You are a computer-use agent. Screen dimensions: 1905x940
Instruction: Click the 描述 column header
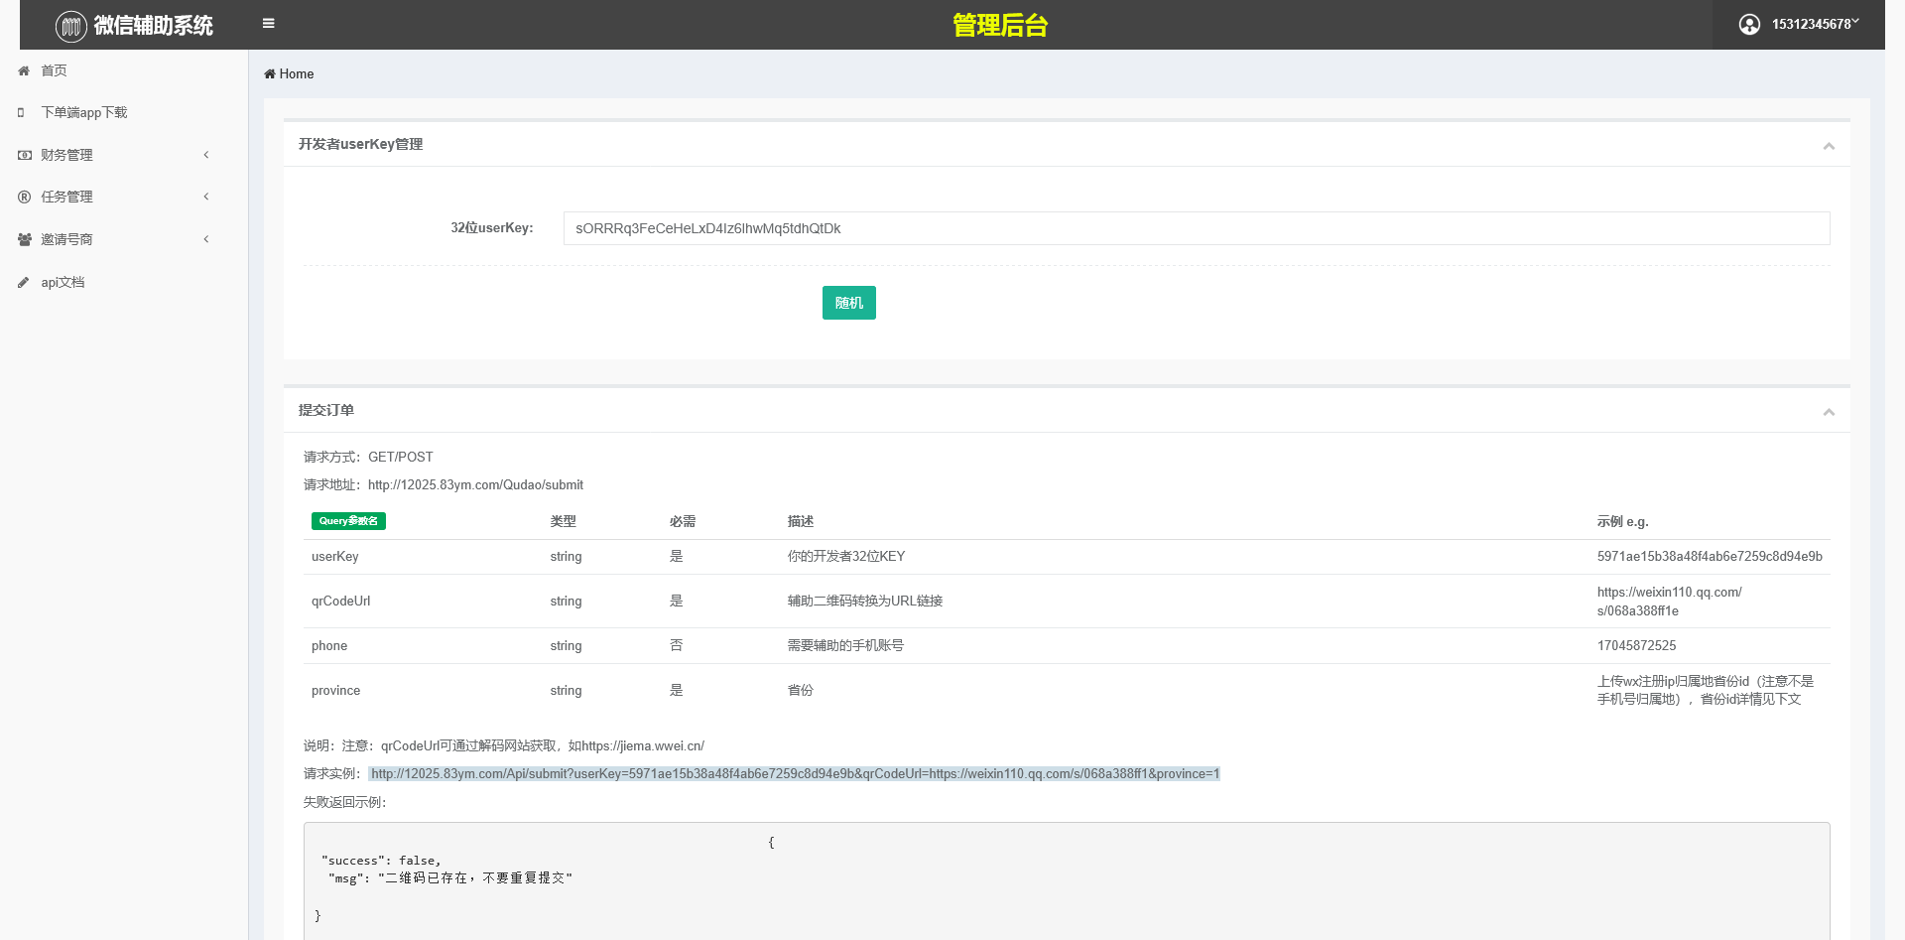tap(801, 521)
